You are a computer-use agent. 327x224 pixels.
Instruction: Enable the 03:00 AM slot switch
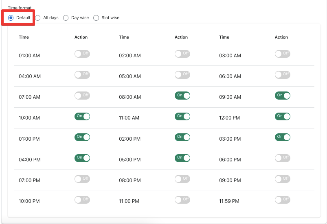point(282,54)
